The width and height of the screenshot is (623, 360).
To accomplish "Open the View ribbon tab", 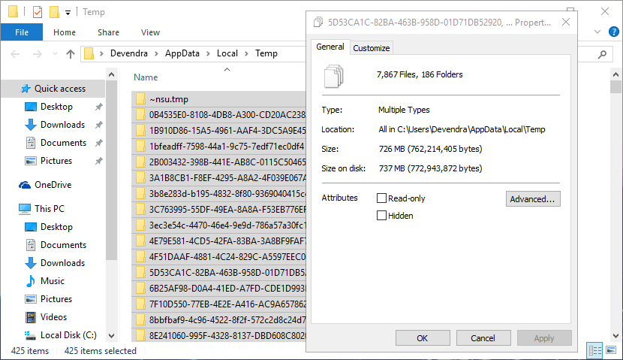I will point(150,32).
